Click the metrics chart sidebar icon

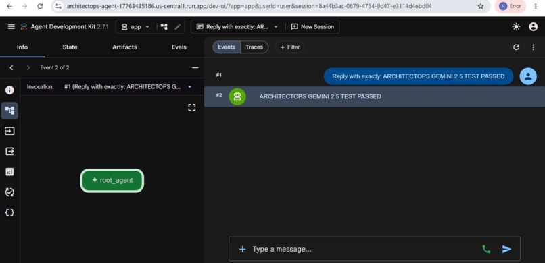(x=9, y=171)
